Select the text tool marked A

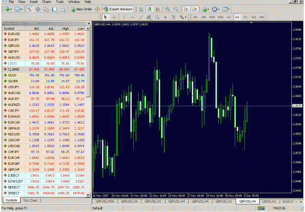point(165,17)
